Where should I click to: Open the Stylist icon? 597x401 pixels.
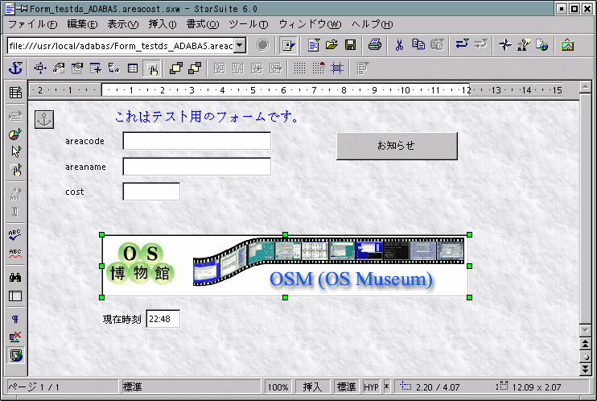[524, 45]
